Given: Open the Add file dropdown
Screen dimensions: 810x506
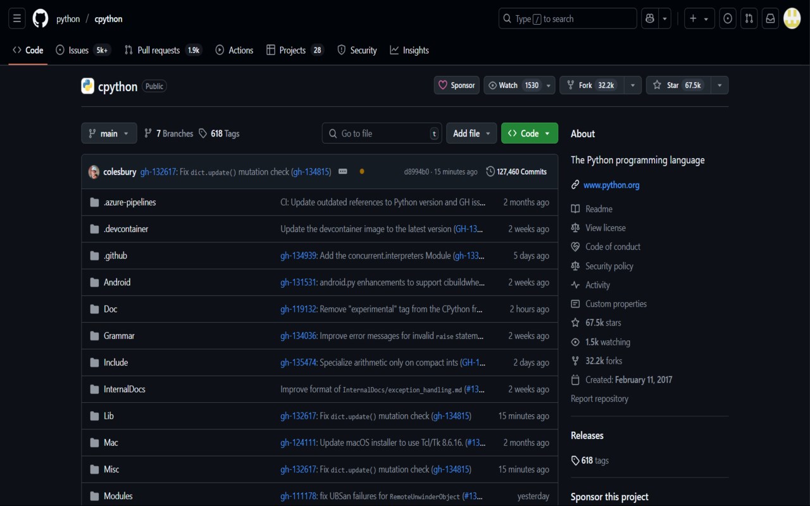Looking at the screenshot, I should coord(471,133).
